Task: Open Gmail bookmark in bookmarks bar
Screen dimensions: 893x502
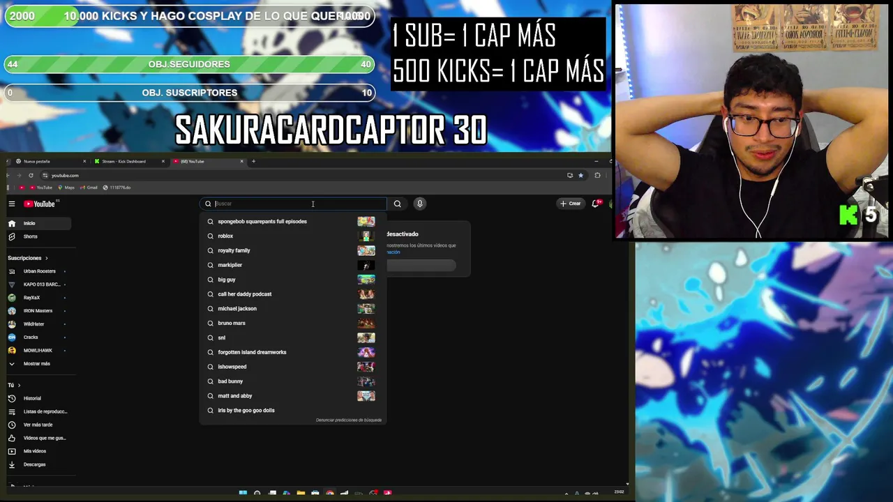Action: [89, 188]
